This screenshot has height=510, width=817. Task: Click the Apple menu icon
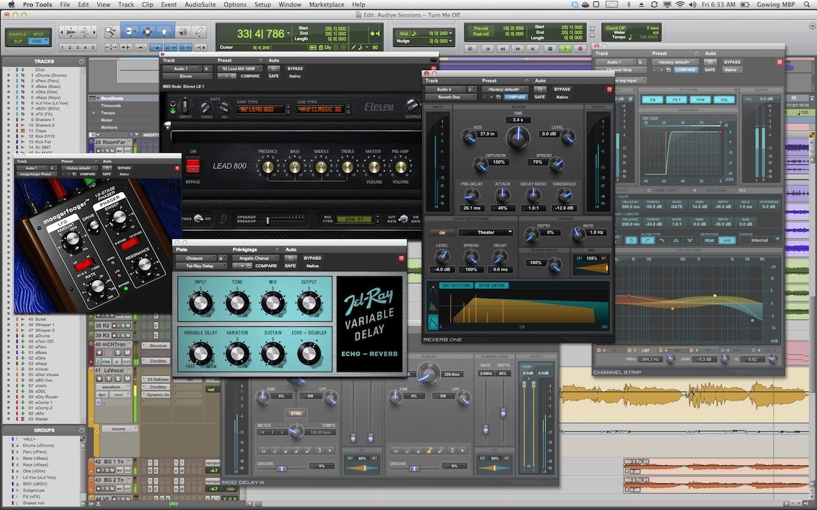point(12,5)
